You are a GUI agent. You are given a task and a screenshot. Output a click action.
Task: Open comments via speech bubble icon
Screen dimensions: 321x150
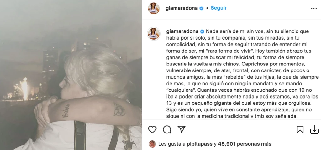click(x=167, y=129)
